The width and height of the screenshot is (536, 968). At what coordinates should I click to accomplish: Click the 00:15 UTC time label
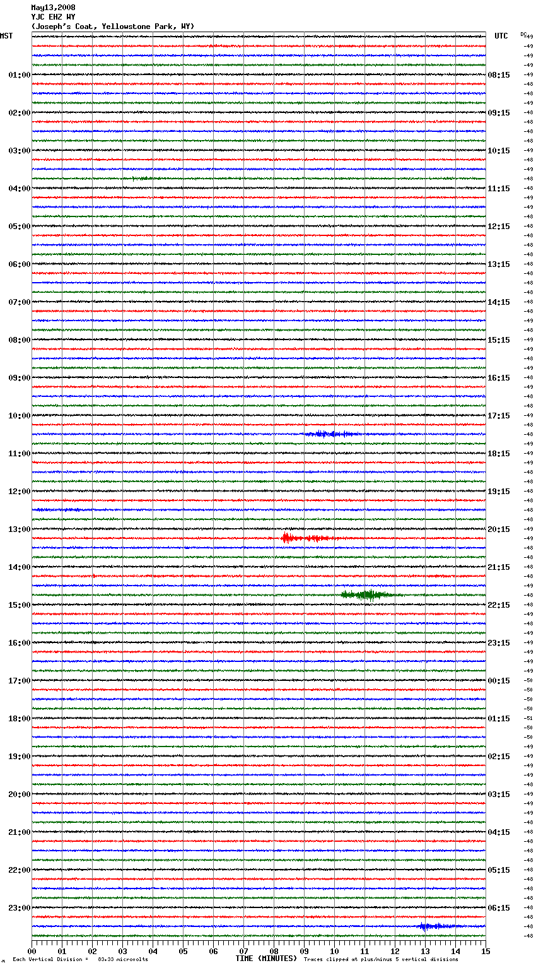coord(499,681)
